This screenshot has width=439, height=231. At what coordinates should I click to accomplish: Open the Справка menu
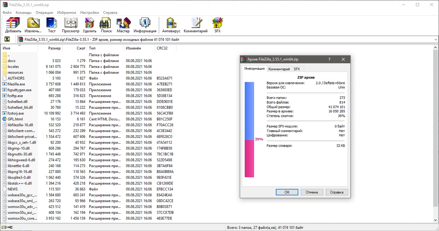[x=110, y=12]
